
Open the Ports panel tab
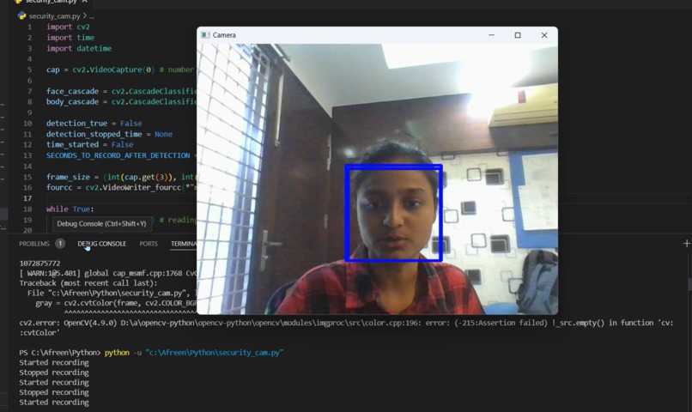149,244
